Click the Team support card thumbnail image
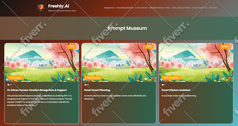Viewport: 238px width, 126px height. [x=42, y=62]
